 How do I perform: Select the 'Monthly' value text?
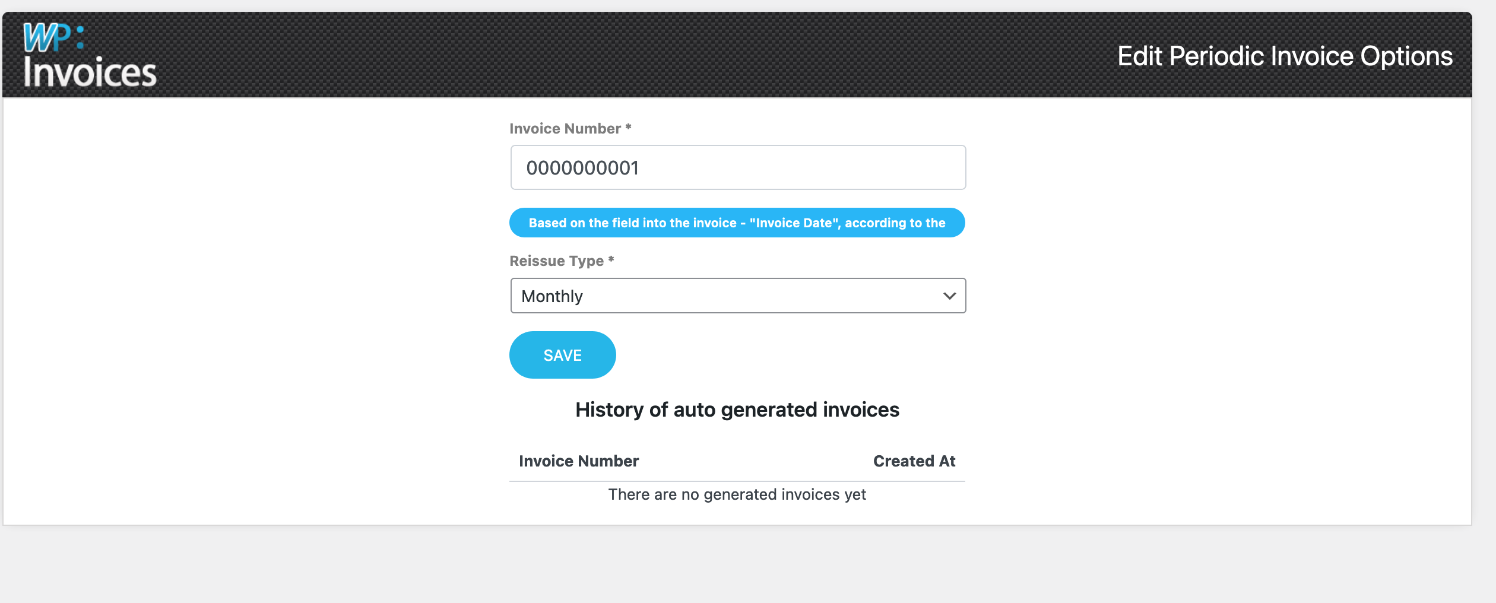click(552, 296)
